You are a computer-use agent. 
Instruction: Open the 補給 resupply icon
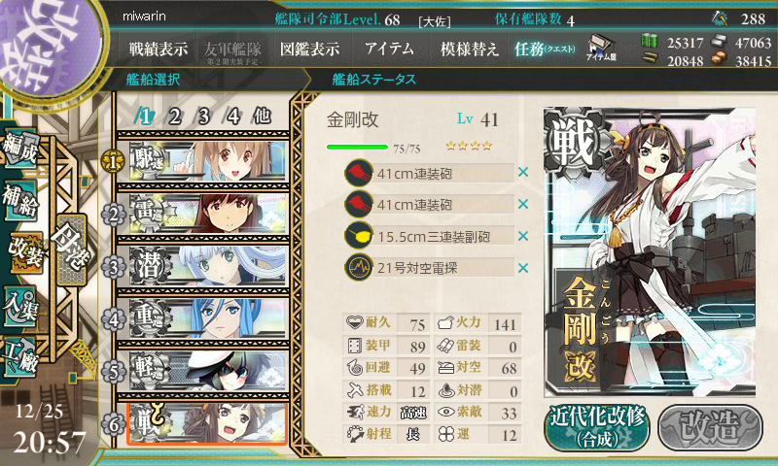pos(20,200)
